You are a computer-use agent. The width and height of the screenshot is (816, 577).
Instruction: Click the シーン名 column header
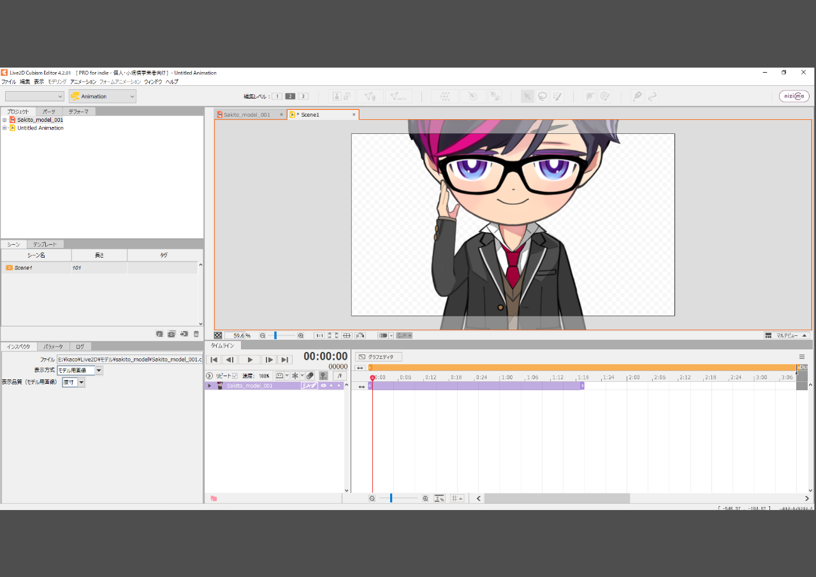[x=36, y=255]
